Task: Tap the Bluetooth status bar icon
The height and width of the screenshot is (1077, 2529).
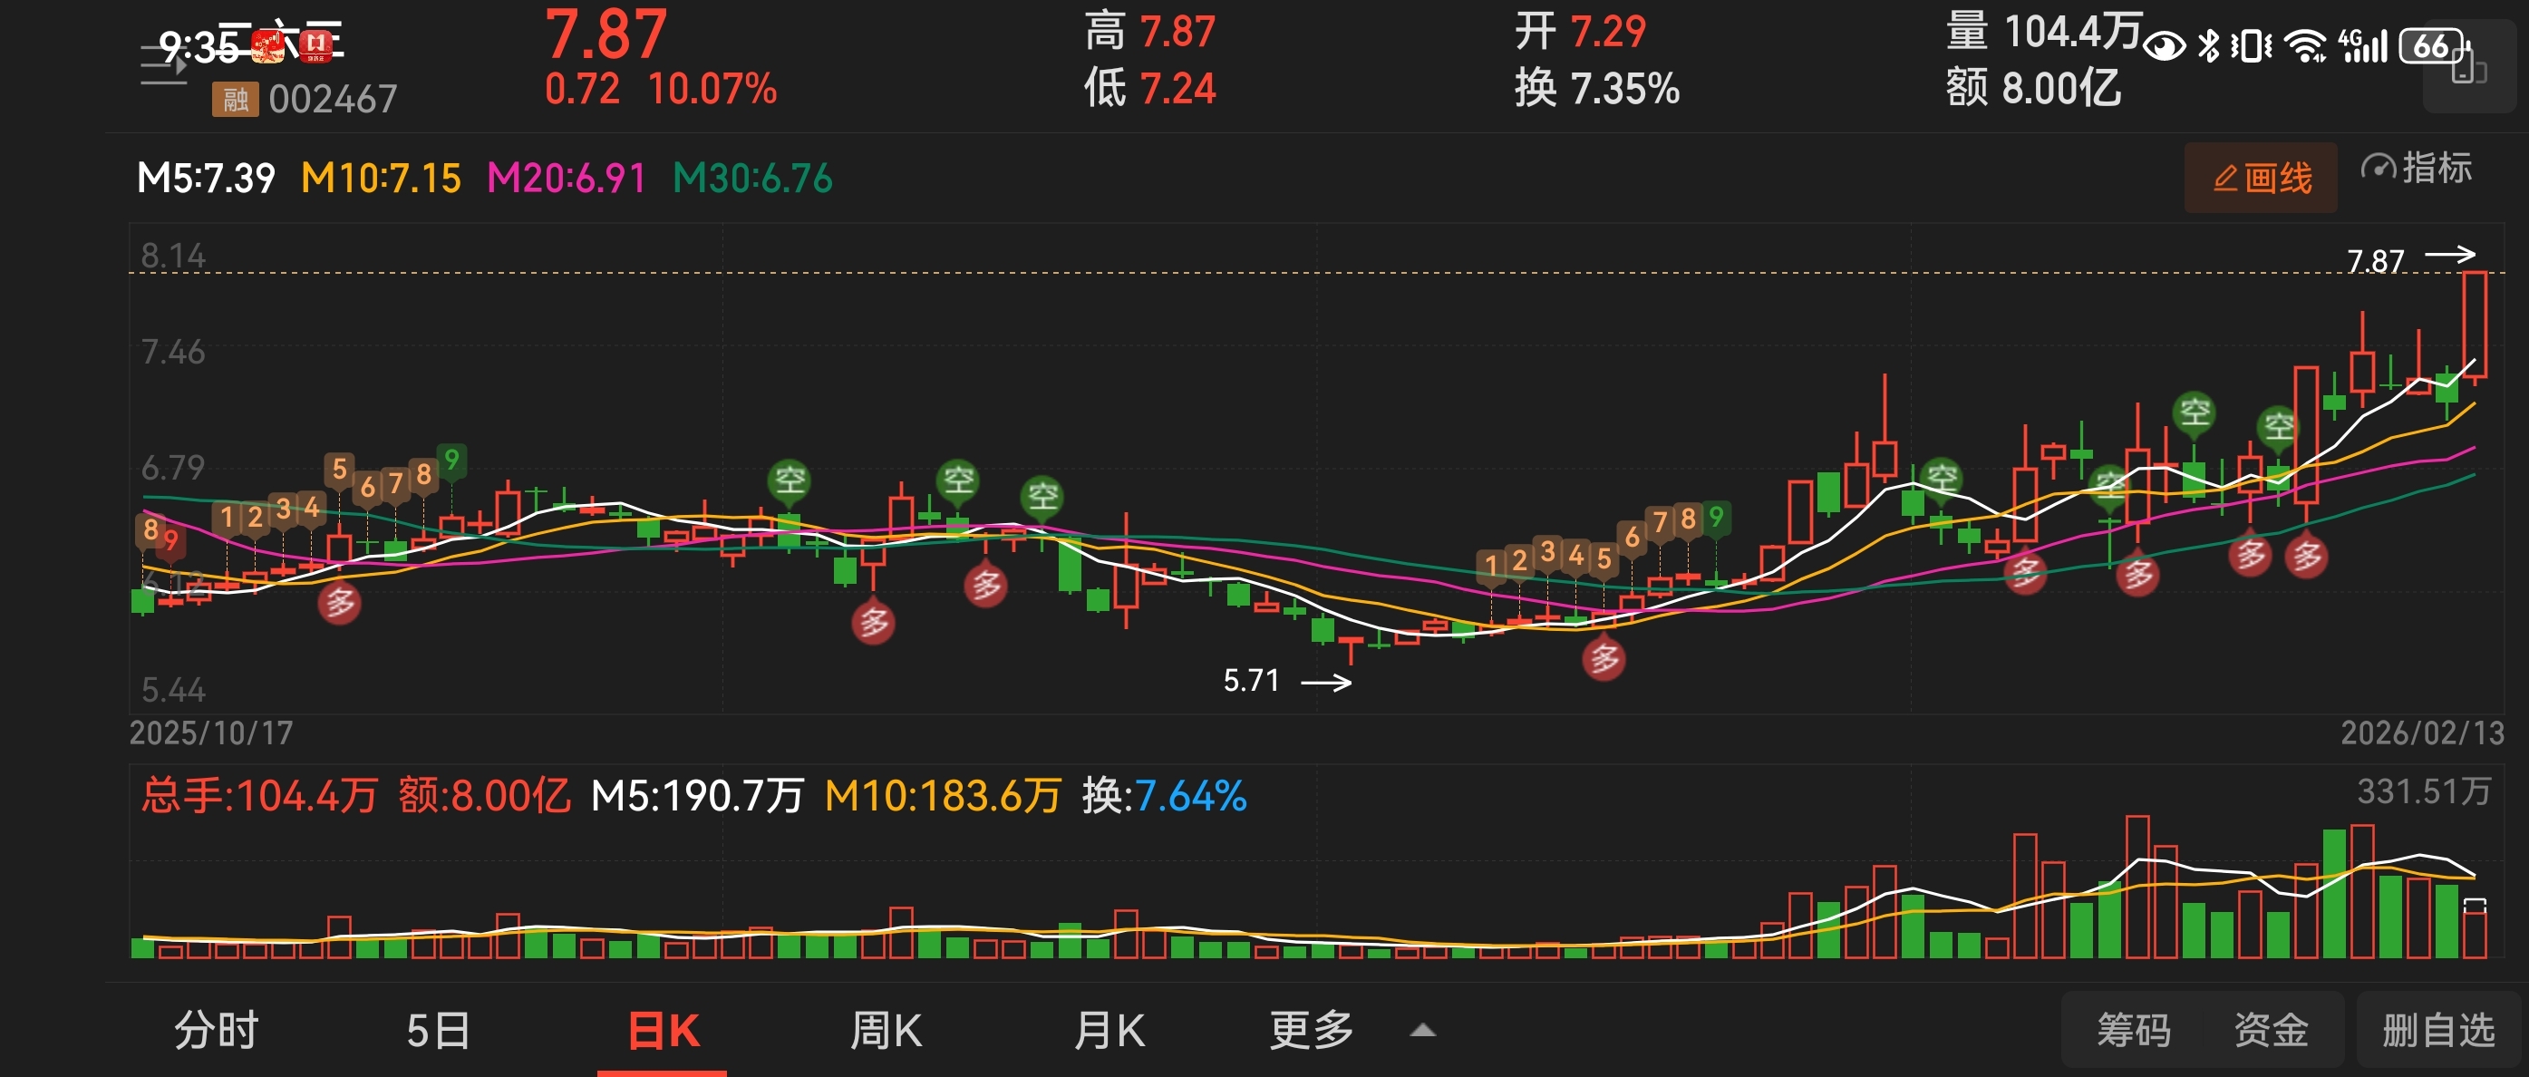Action: point(2208,46)
